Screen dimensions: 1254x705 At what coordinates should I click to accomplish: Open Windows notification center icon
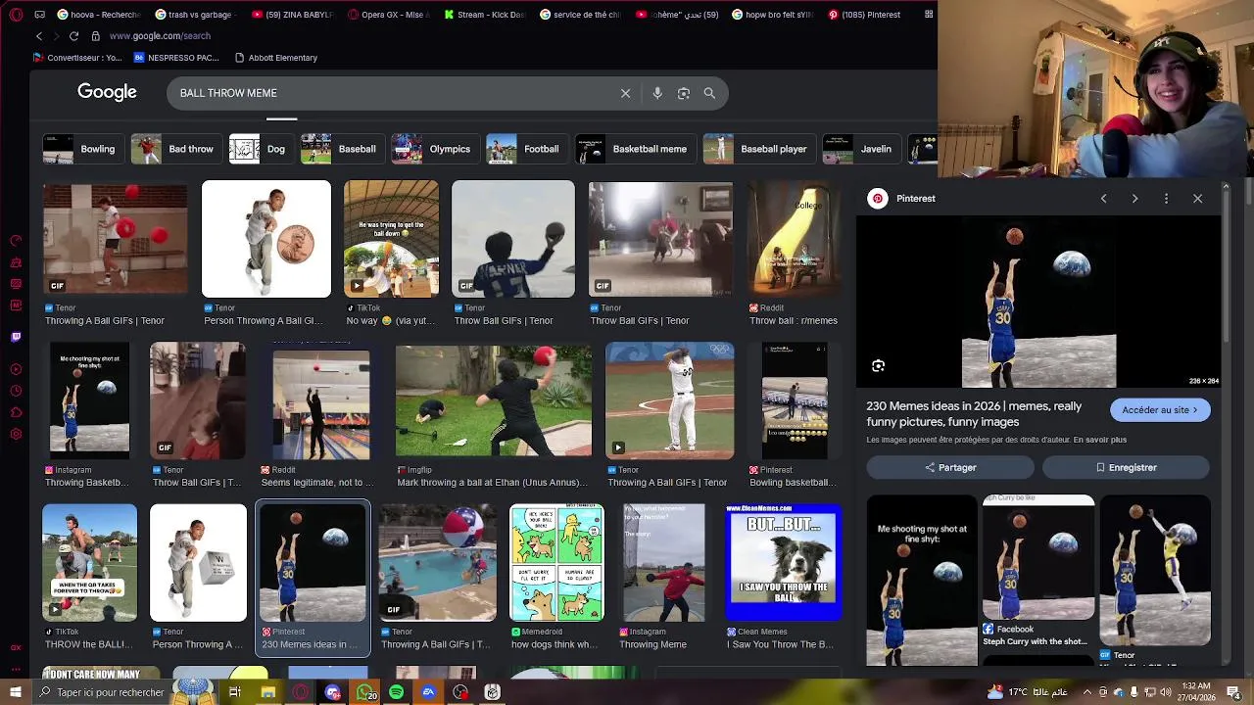tap(1233, 692)
